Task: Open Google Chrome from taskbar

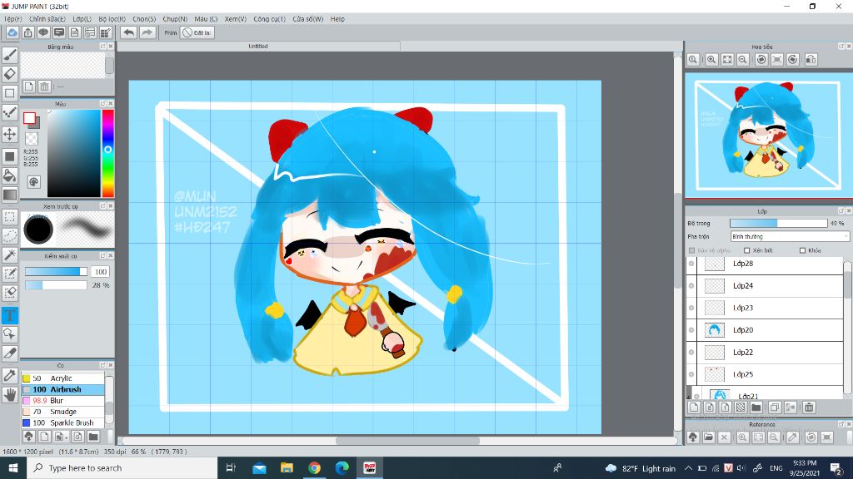Action: [314, 467]
